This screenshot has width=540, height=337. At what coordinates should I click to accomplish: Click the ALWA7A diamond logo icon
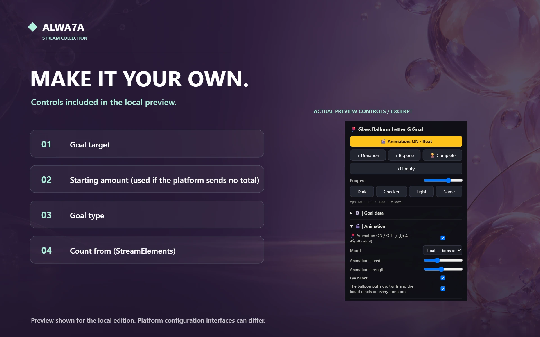coord(33,27)
